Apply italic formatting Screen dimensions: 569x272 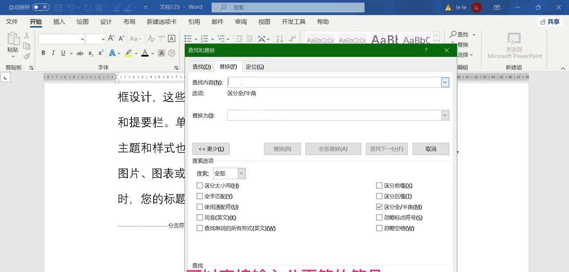54,53
